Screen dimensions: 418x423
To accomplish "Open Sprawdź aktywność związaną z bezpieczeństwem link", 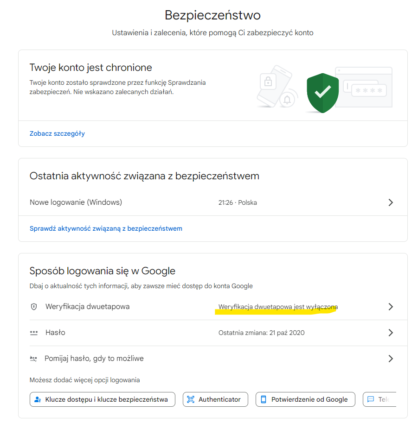I will (106, 228).
